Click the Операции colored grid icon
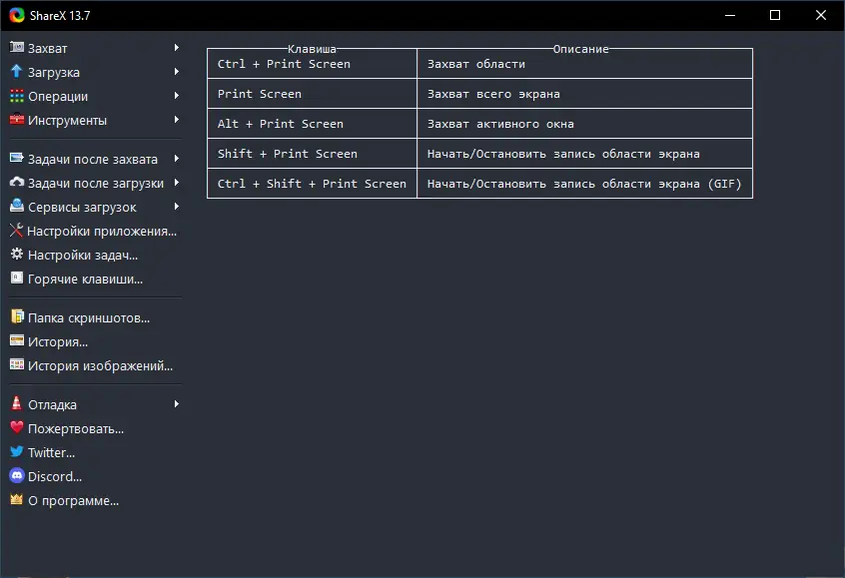This screenshot has height=578, width=845. 17,96
